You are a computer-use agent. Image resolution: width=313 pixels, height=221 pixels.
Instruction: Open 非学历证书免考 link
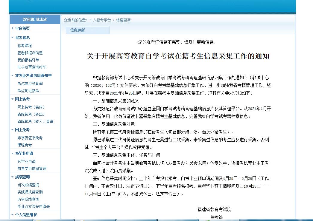(x=30, y=138)
